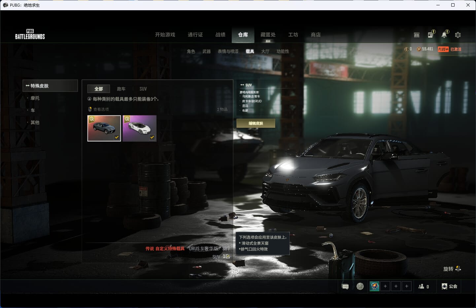Switch to 表情与喷漆 sub-tab
Image resolution: width=476 pixels, height=308 pixels.
coord(228,51)
